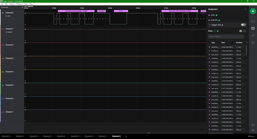Click the data table vertical scrollbar
The image size is (257, 139).
[247, 50]
